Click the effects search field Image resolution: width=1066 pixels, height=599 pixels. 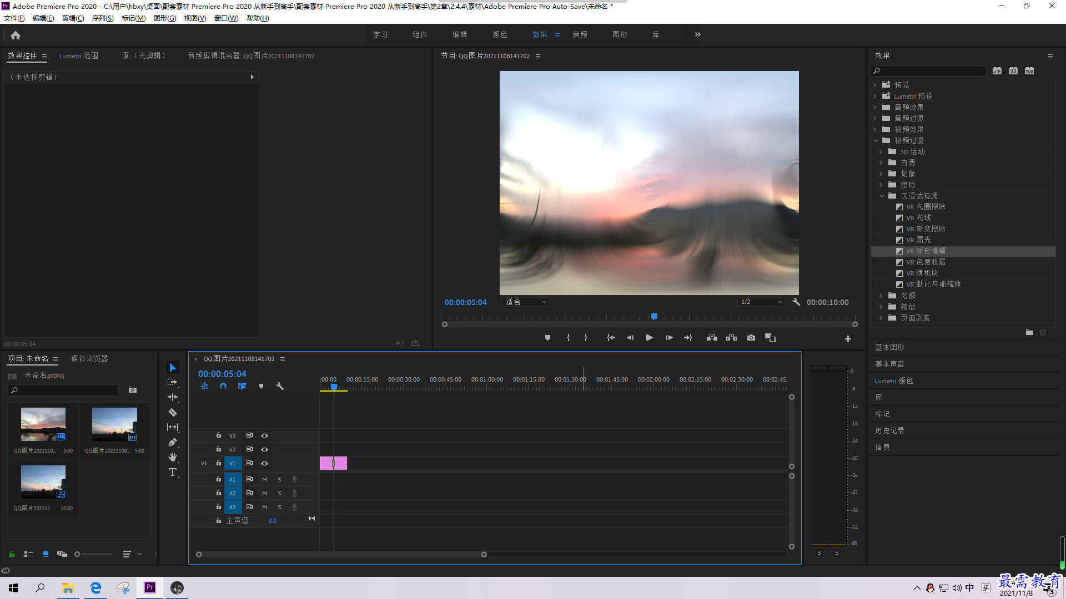coord(928,71)
